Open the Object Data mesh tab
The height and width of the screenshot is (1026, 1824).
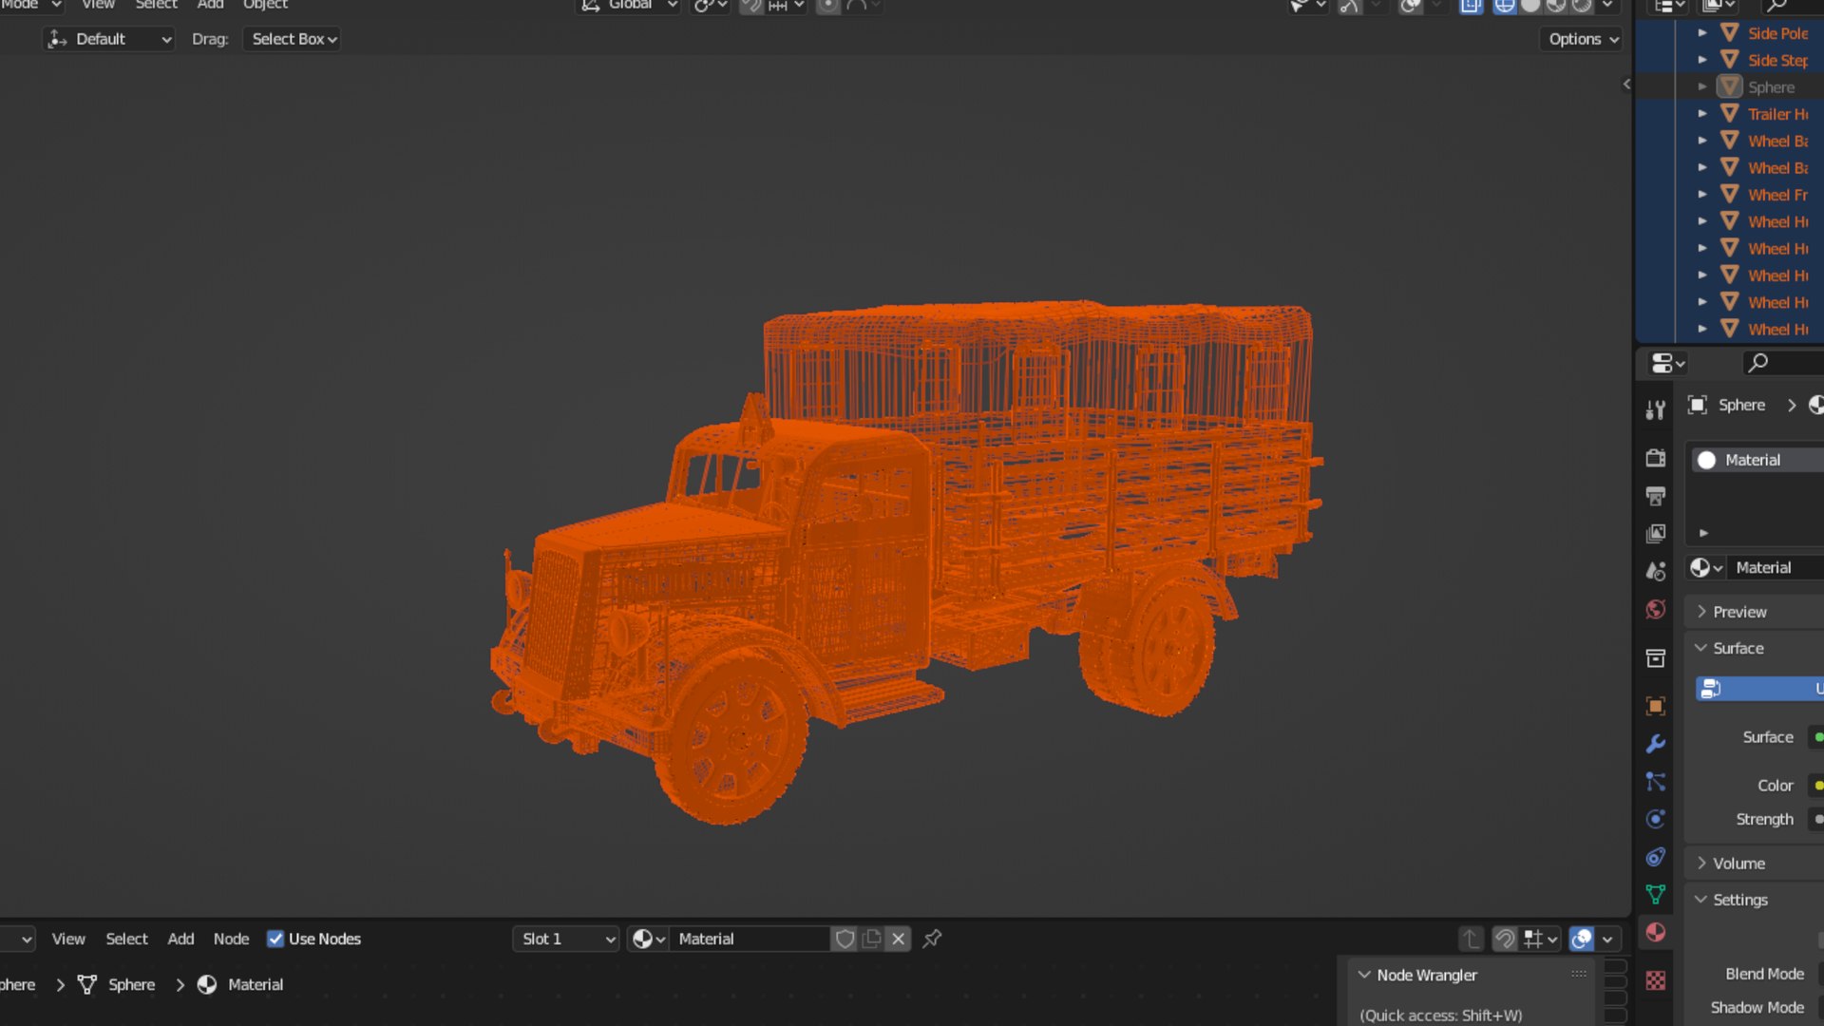tap(1655, 894)
